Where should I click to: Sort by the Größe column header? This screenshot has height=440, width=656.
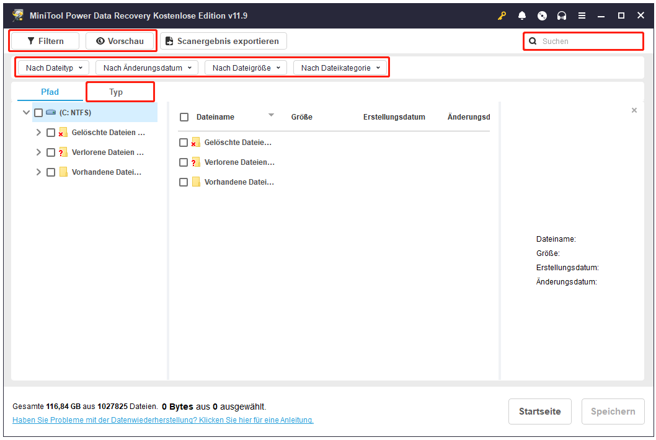coord(301,117)
